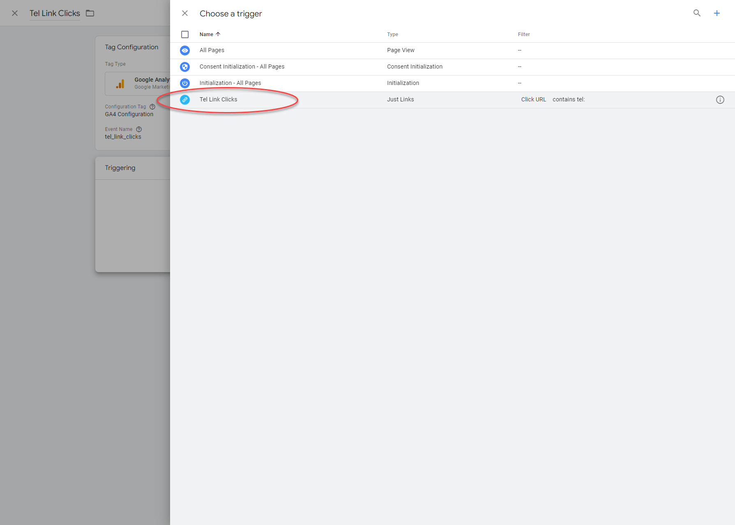Screen dimensions: 735x525
Task: Click the Event Name help icon
Action: (139, 129)
